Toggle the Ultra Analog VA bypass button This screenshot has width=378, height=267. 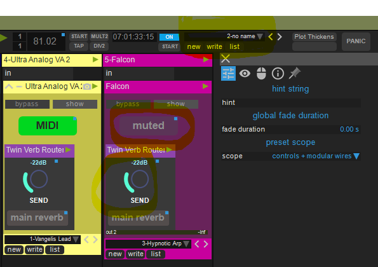tap(27, 104)
